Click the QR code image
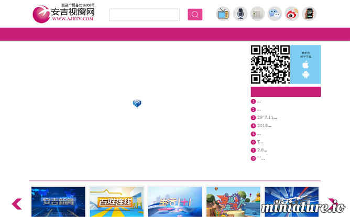The image size is (350, 217). (x=270, y=64)
